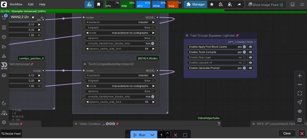Open the help question mark icon
This screenshot has height=139, width=307.
[x=4, y=113]
